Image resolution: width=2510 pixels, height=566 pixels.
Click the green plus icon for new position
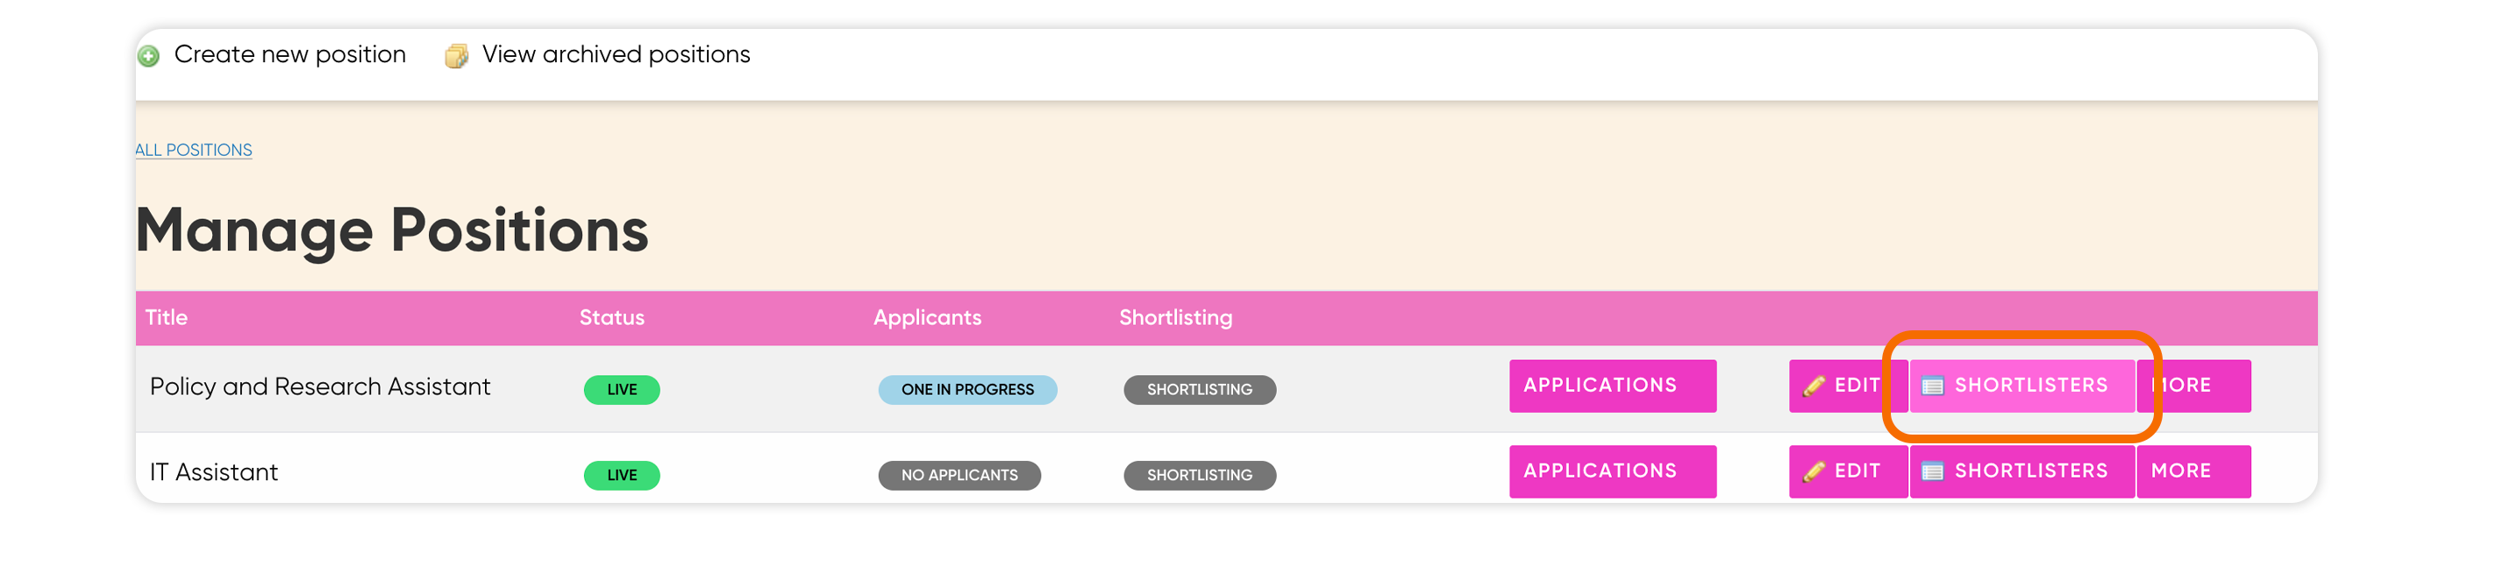pos(148,56)
